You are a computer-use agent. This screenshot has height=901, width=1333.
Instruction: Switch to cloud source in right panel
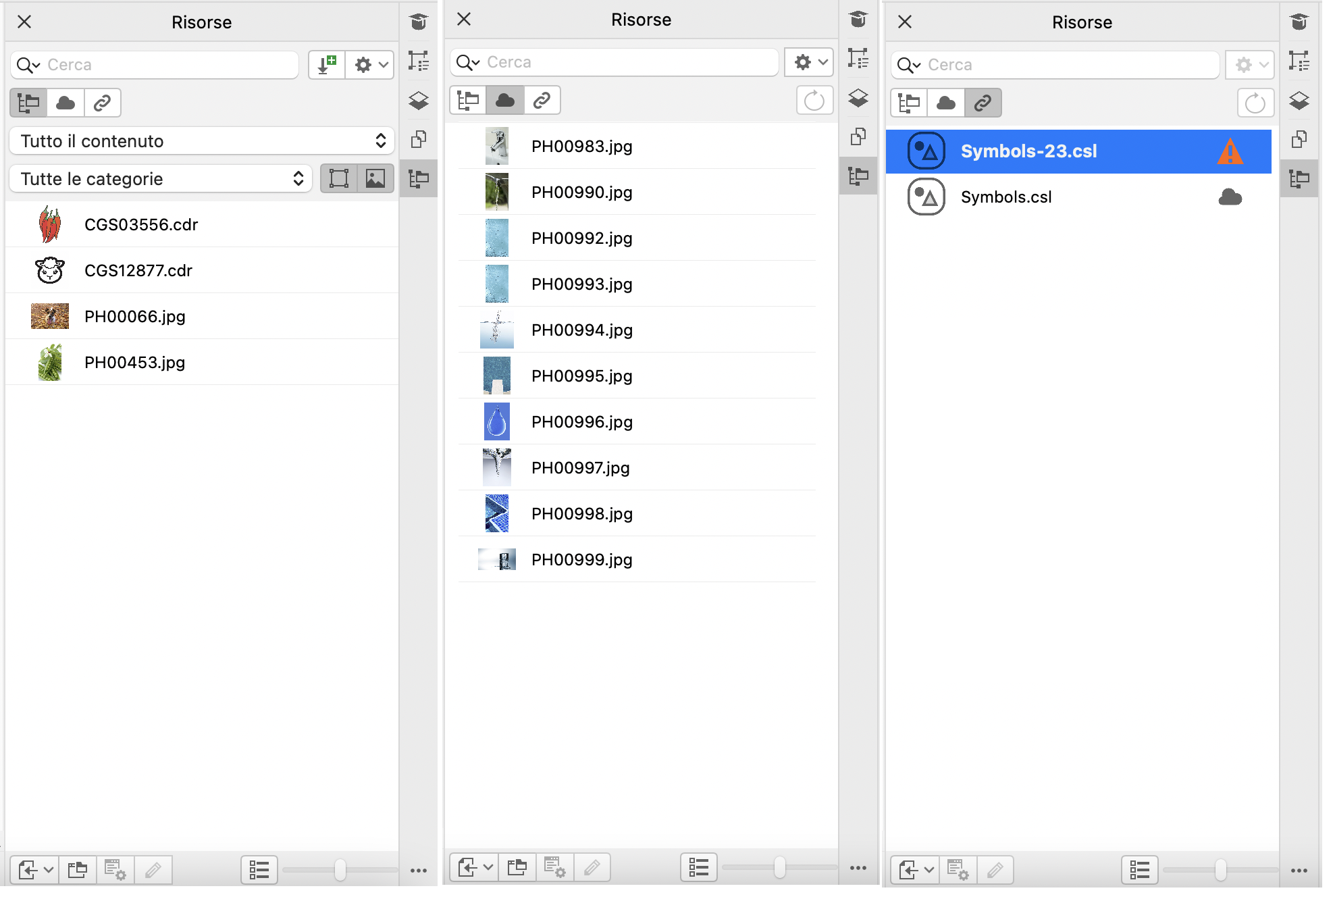pyautogui.click(x=946, y=103)
